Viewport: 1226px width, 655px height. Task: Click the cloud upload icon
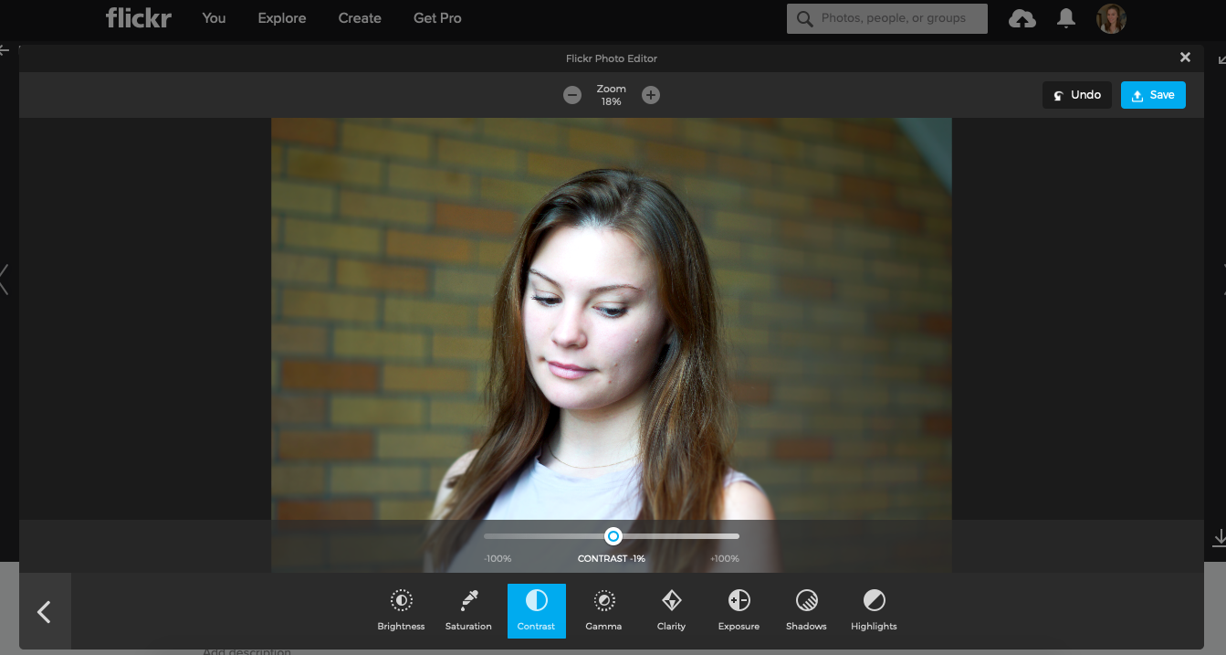pyautogui.click(x=1022, y=18)
